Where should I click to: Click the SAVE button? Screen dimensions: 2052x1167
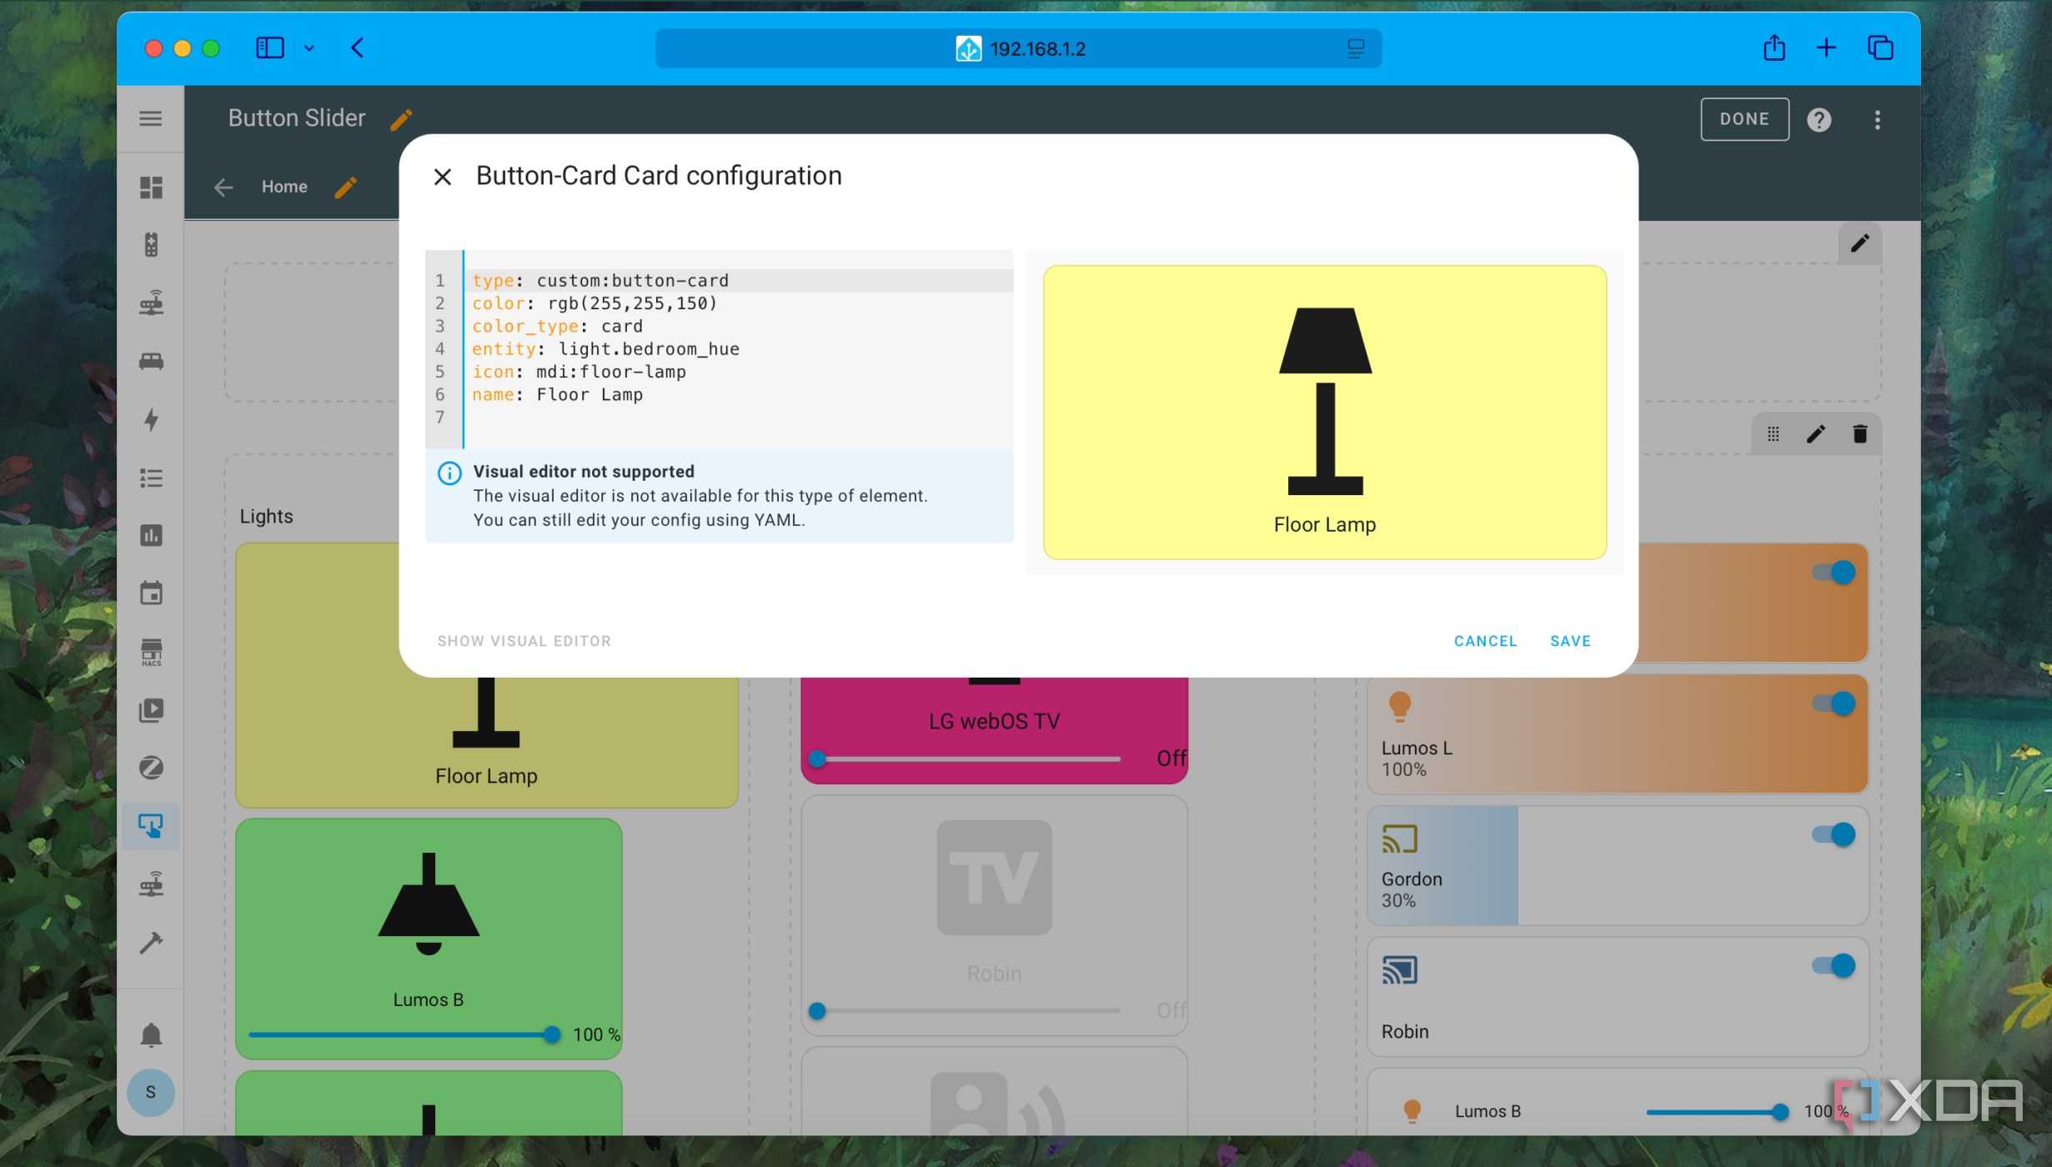pos(1570,641)
